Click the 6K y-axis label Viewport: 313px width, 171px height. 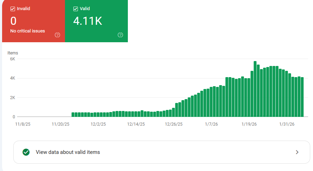coord(12,59)
